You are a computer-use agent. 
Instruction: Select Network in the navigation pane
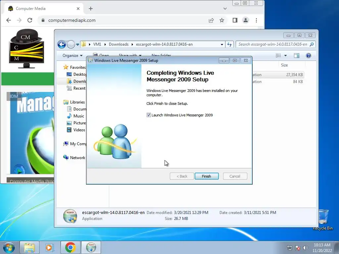[74, 158]
